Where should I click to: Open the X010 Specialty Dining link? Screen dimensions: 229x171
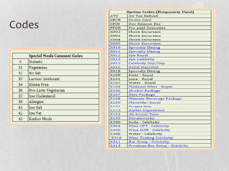pos(144,47)
